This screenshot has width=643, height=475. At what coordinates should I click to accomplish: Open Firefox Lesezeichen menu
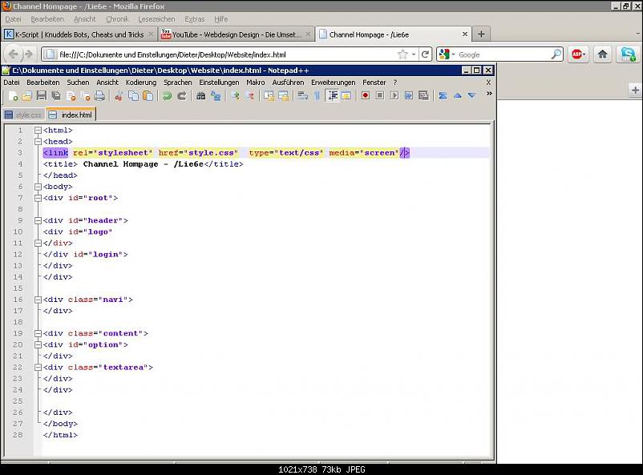tap(156, 19)
